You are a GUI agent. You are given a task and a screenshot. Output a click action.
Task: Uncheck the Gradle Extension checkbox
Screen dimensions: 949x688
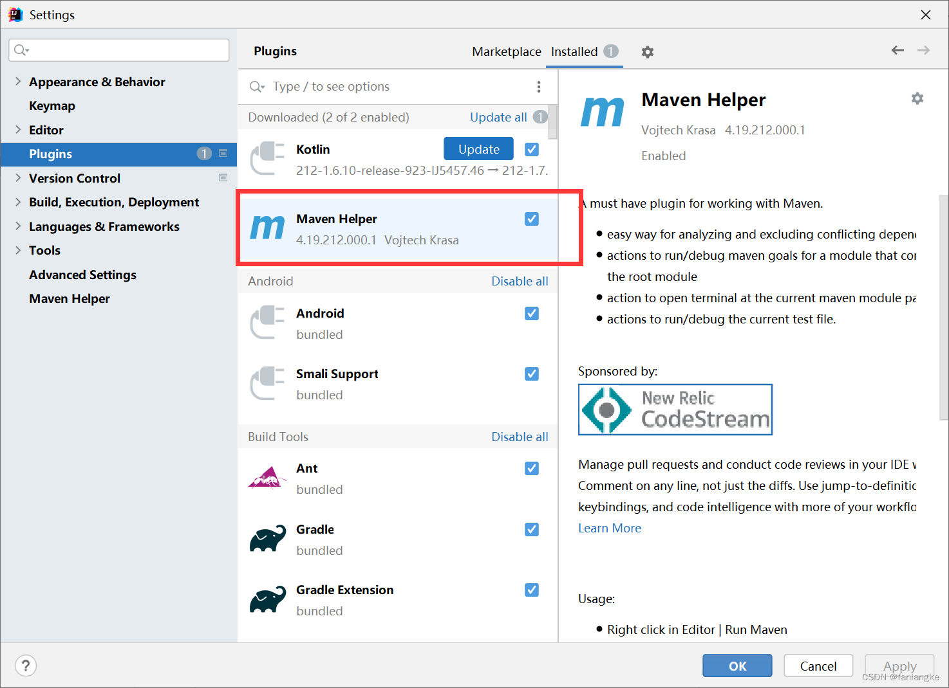point(532,590)
